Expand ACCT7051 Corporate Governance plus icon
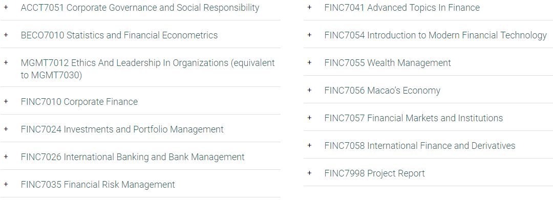This screenshot has height=200, width=553. [6, 7]
